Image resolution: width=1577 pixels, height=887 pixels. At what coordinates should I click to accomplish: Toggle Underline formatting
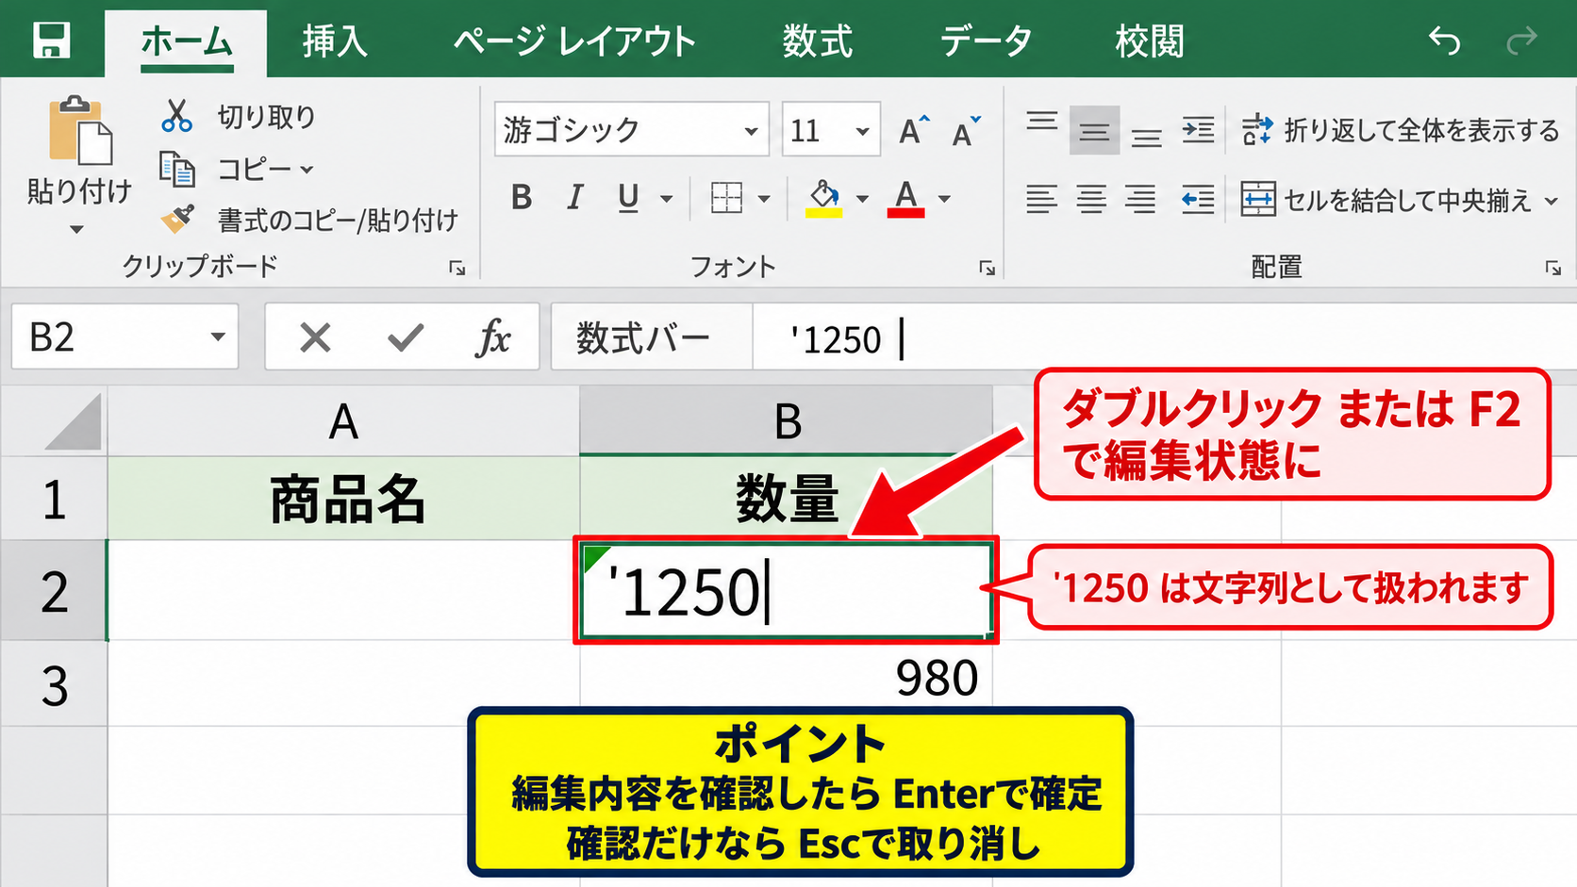point(628,198)
